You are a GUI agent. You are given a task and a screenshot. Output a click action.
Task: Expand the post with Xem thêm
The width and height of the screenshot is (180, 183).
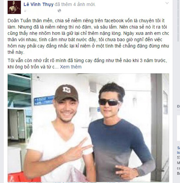pos(70,67)
